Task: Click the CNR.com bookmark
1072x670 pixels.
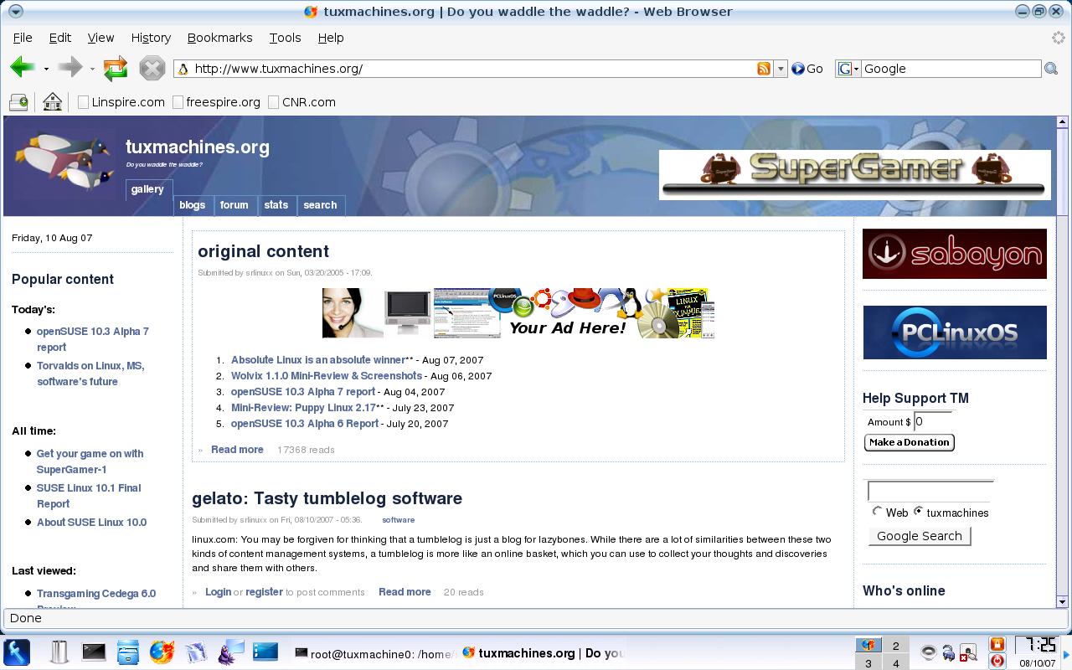Action: click(x=301, y=102)
